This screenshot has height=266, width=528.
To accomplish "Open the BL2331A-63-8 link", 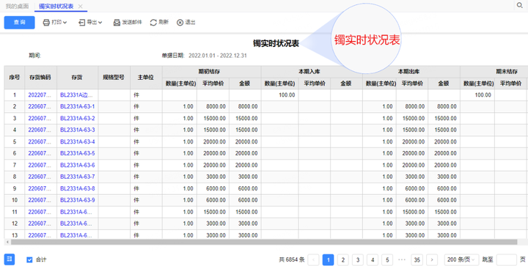I will coord(78,188).
